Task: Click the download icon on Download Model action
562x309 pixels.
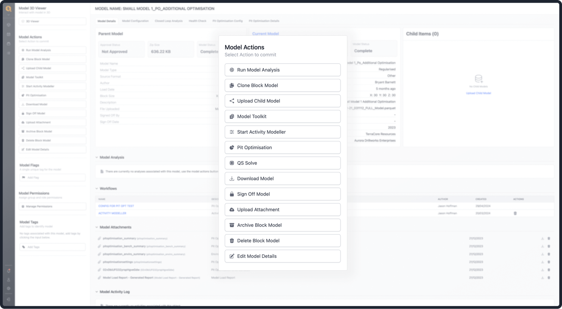Action: click(x=232, y=178)
